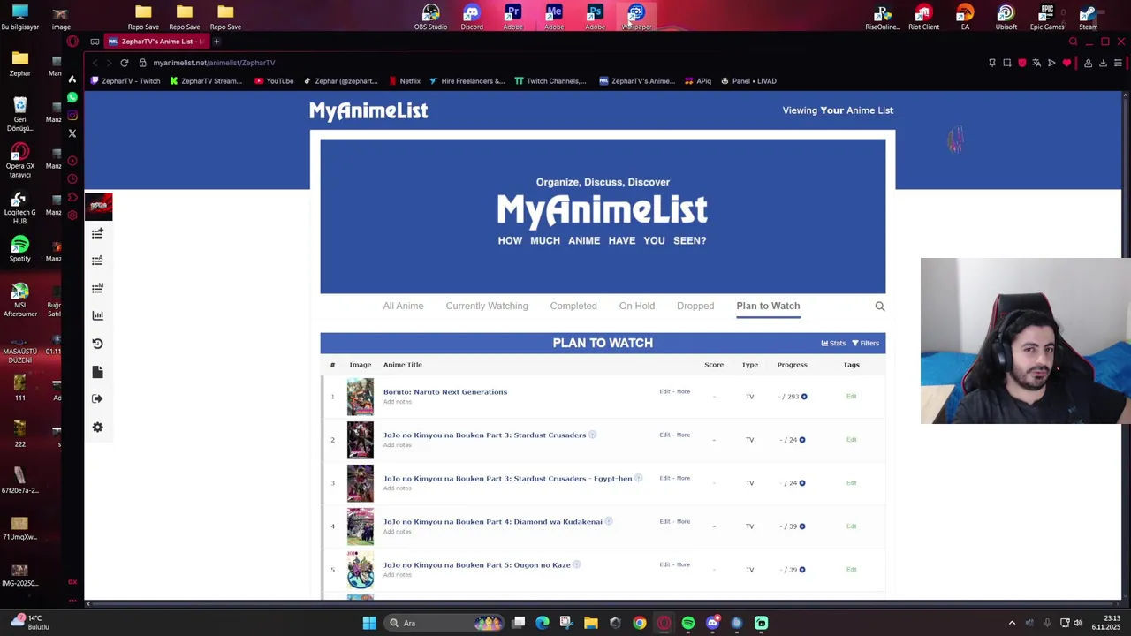Click the export document icon in MAL sidebar
The width and height of the screenshot is (1131, 636).
[x=97, y=372]
